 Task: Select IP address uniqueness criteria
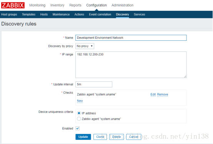79,113
